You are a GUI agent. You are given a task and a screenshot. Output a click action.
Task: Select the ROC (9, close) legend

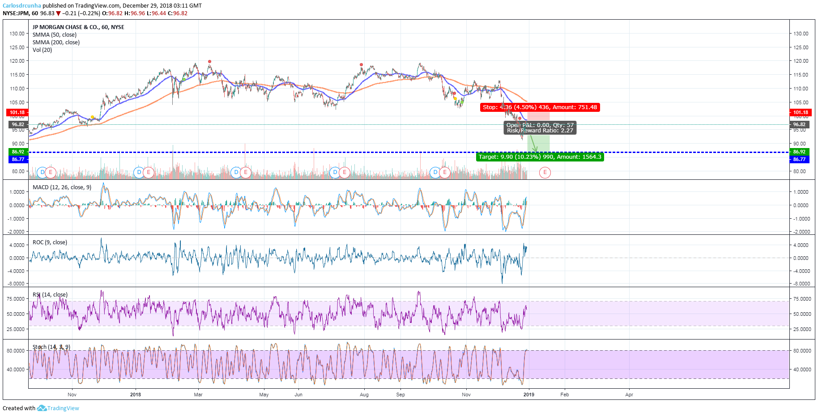coord(50,242)
